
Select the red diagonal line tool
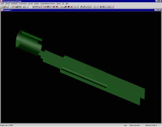click(60, 7)
